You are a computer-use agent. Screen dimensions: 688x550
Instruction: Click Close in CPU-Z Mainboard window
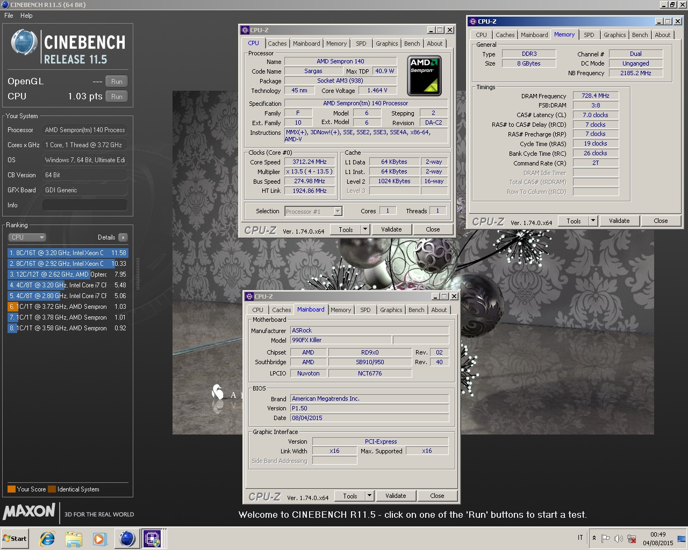point(437,496)
